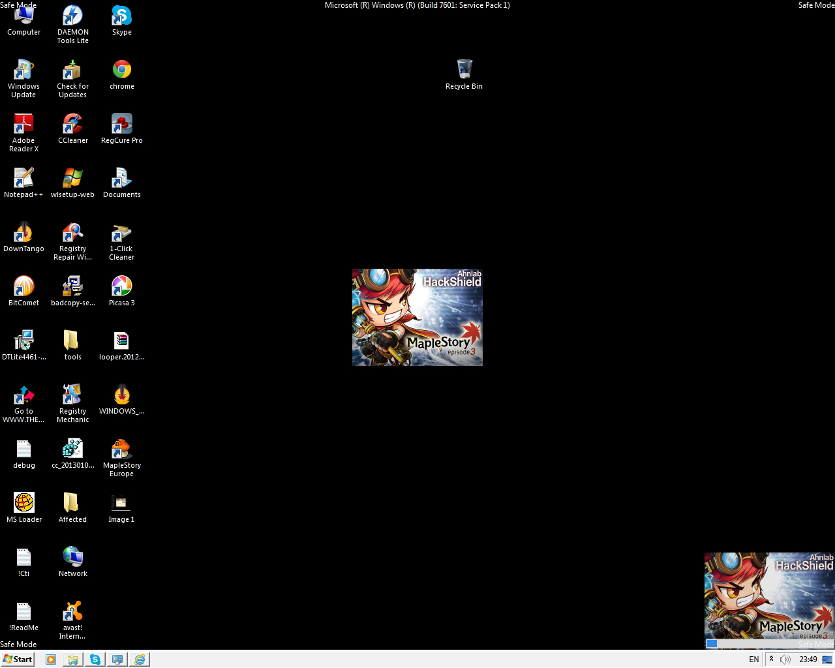Select the Network desktop icon
Screen dimensions: 835x668
coord(72,562)
